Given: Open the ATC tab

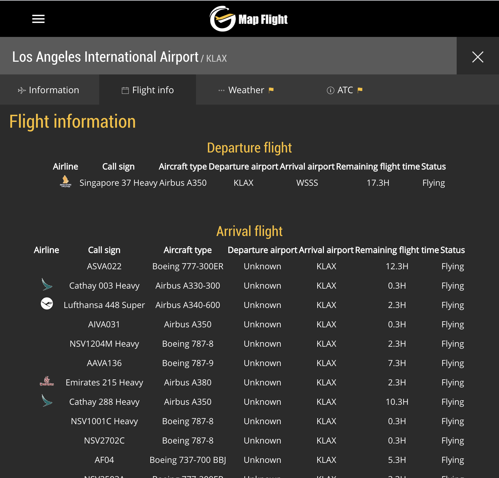Looking at the screenshot, I should click(x=344, y=90).
